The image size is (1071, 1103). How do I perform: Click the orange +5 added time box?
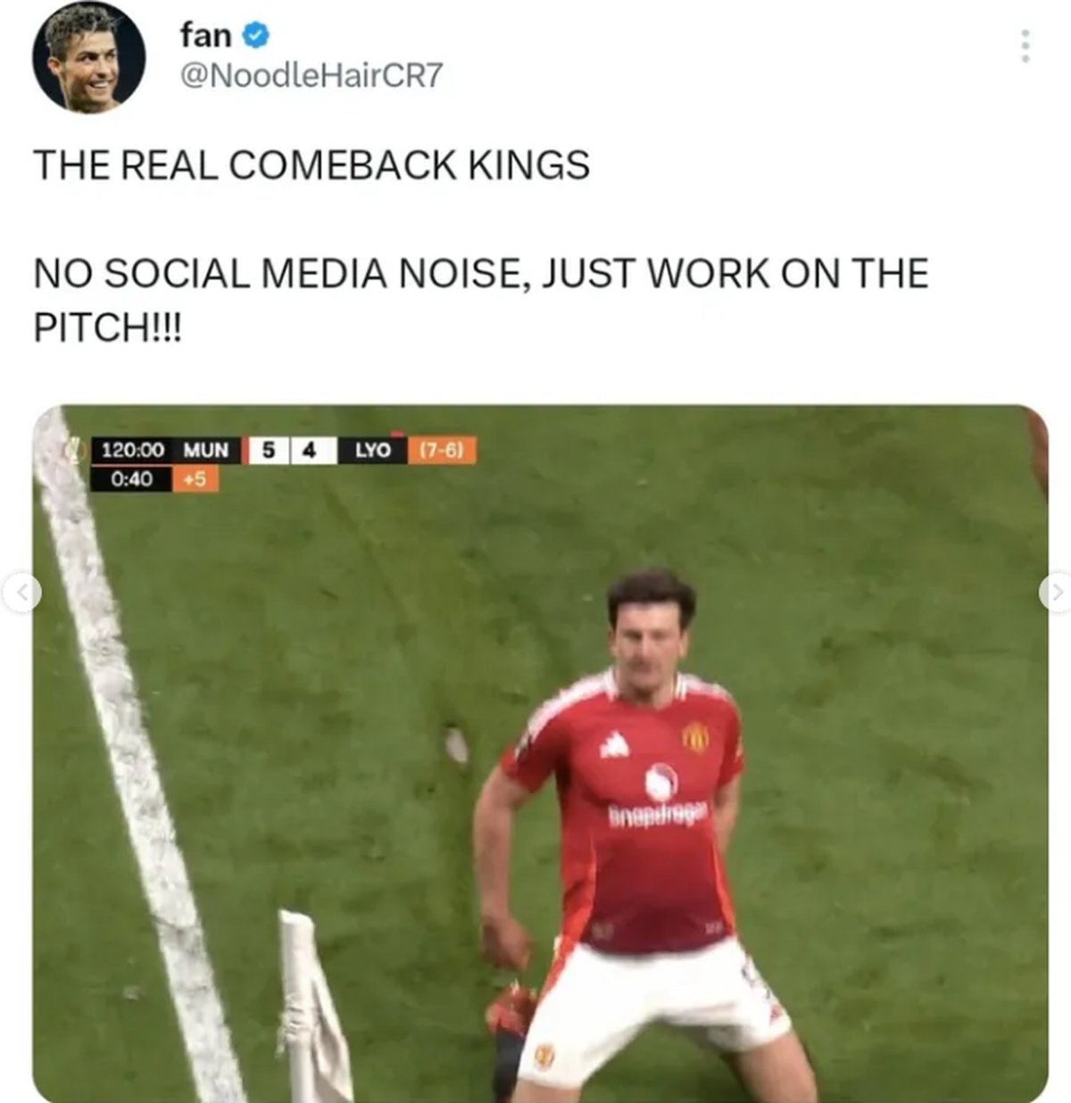195,480
